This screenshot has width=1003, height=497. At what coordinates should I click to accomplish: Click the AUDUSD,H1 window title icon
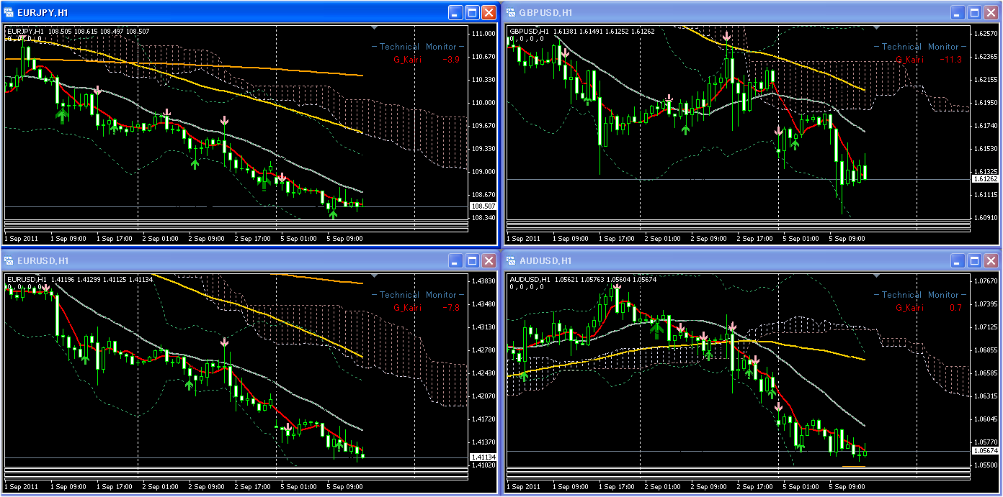[510, 260]
